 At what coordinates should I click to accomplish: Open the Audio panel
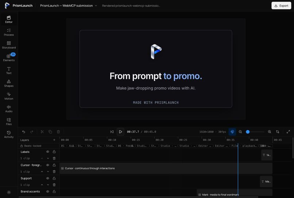[9, 109]
